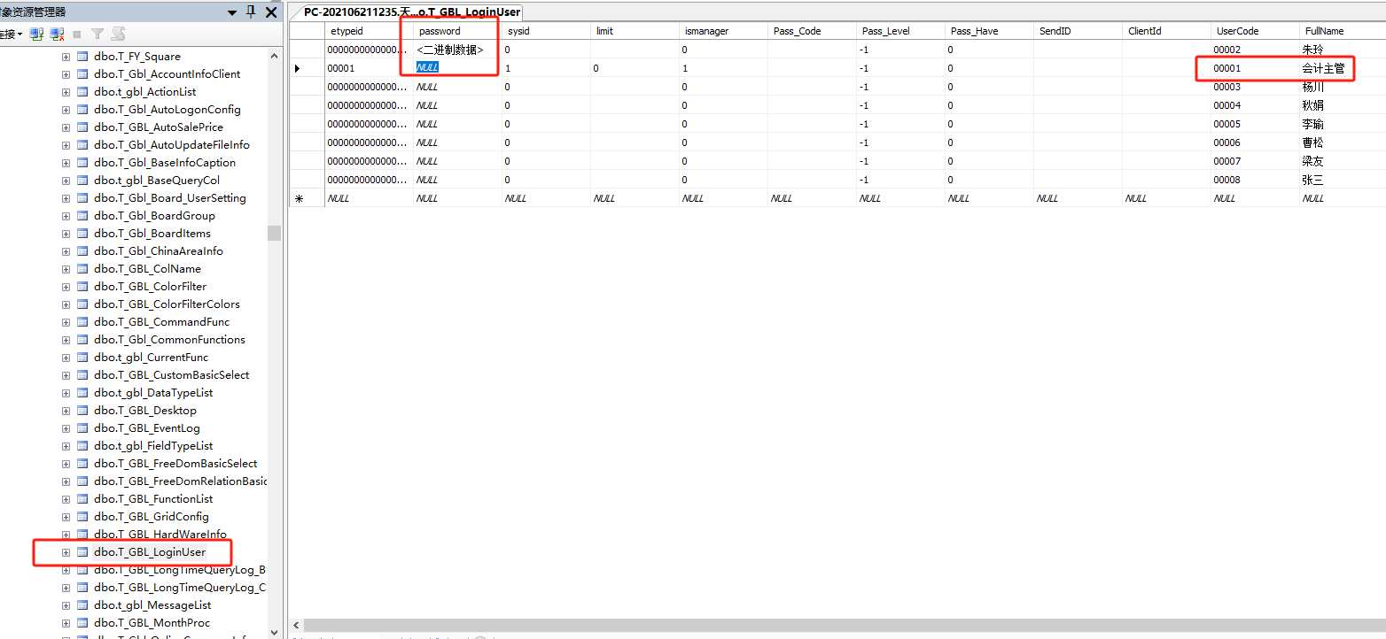The width and height of the screenshot is (1386, 639).
Task: Click the table icon beside dbo.T_Gbl_AutoUpdateFileInfo
Action: 82,145
